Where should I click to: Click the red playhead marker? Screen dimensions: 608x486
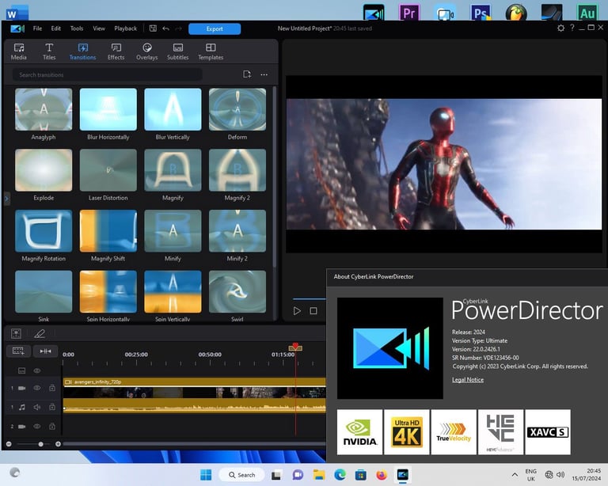click(x=295, y=347)
